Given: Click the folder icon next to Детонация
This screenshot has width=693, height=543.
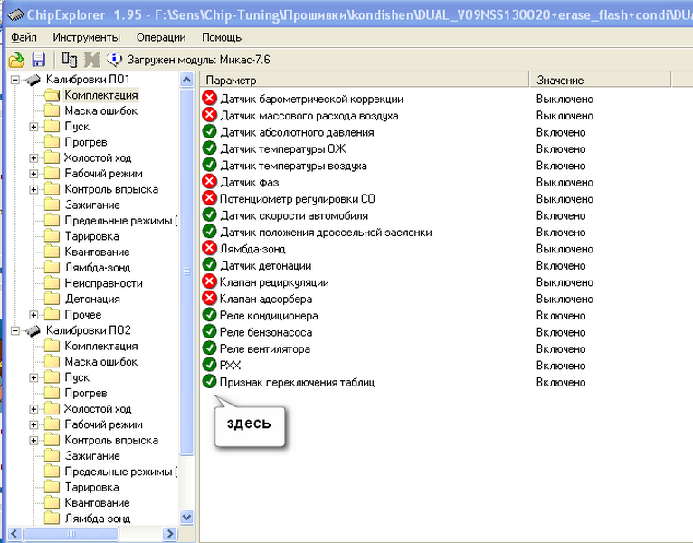Looking at the screenshot, I should pos(52,300).
